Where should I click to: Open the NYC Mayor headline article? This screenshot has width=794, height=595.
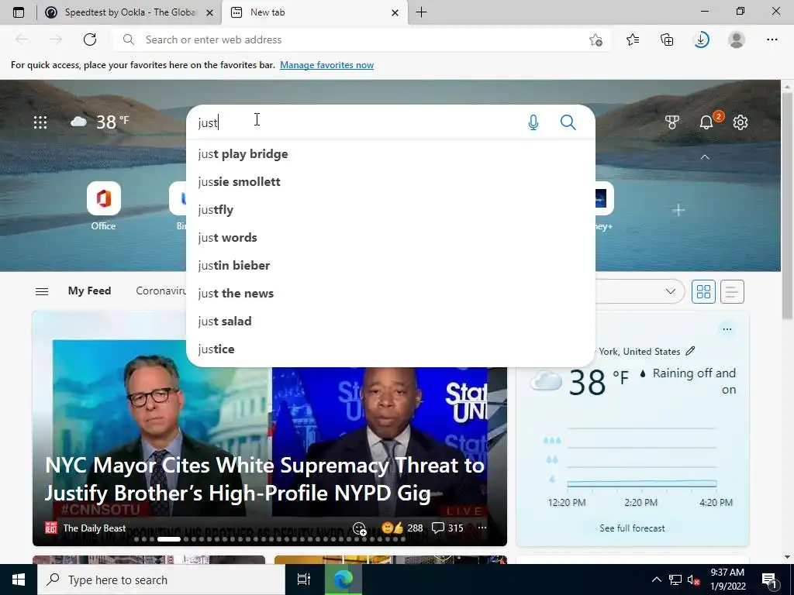click(264, 479)
